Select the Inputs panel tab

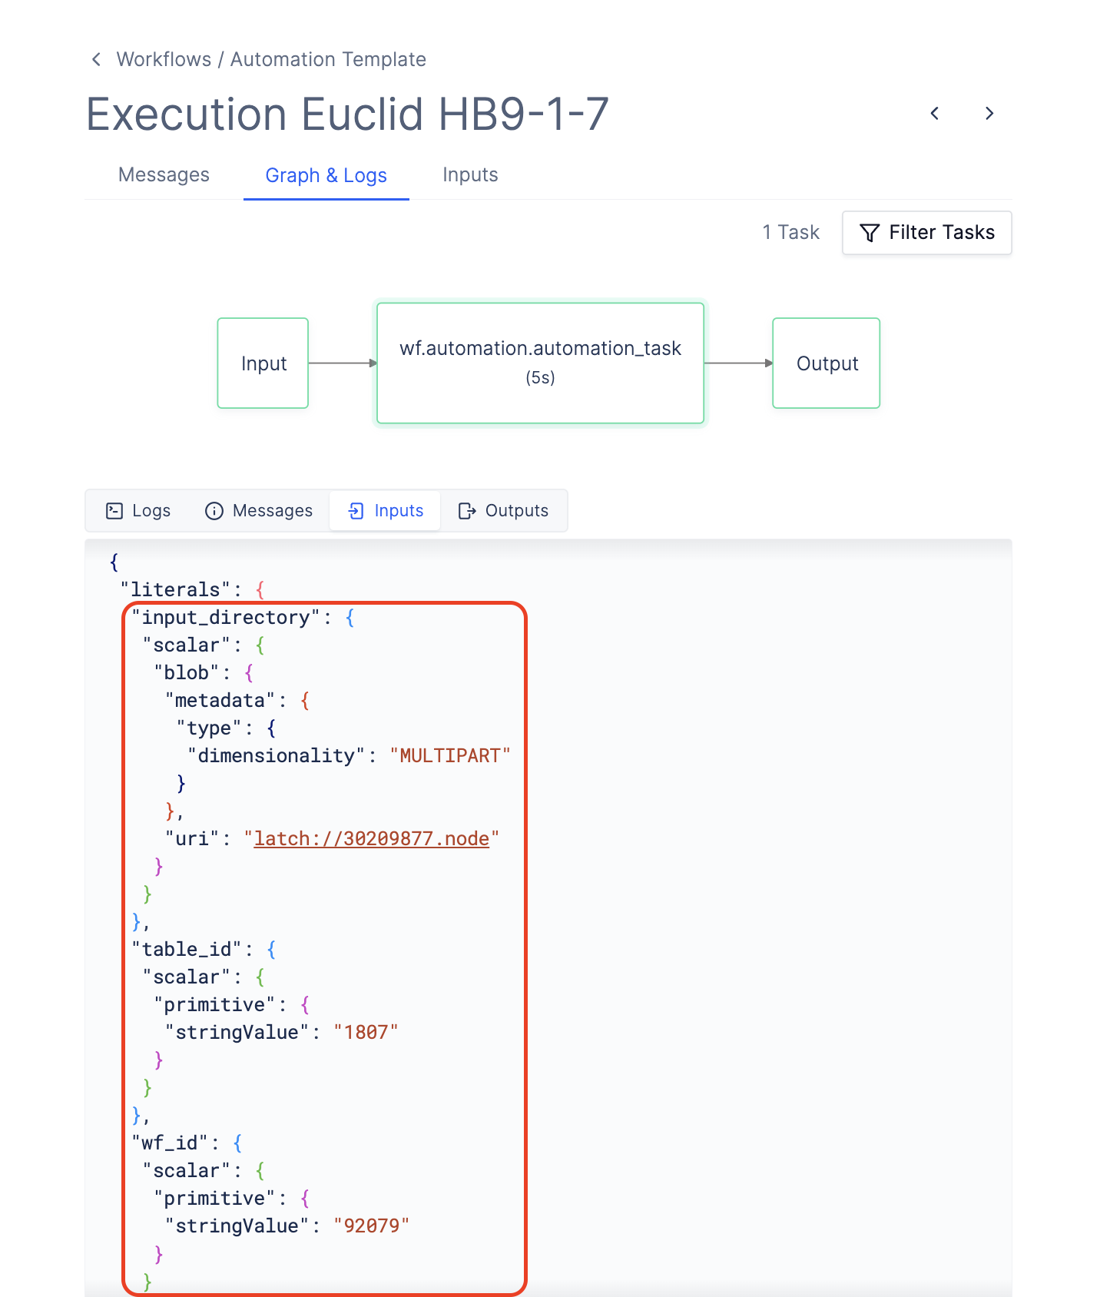coord(386,511)
